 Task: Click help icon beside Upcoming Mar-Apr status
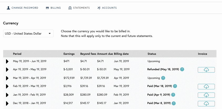pyautogui.click(x=163, y=78)
